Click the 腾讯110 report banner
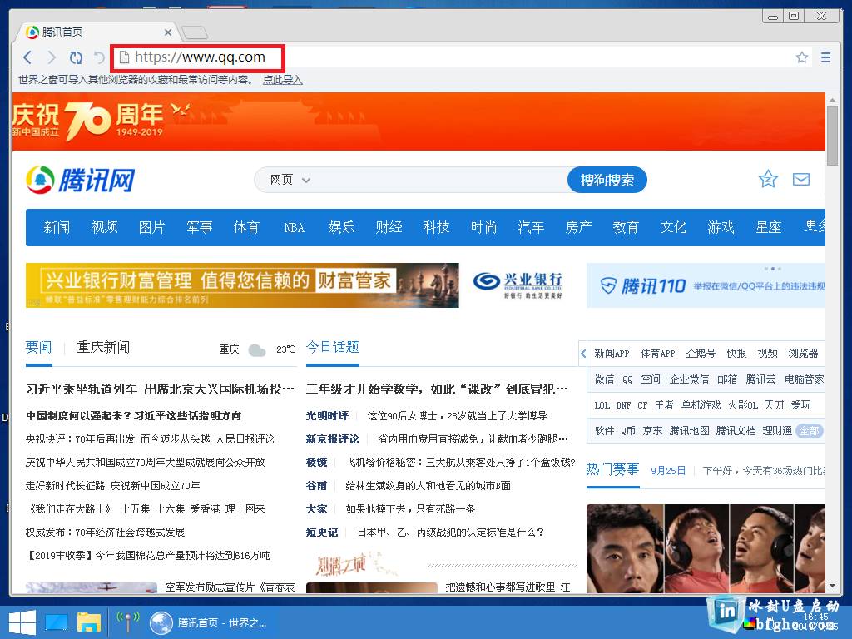The width and height of the screenshot is (852, 639). (706, 285)
